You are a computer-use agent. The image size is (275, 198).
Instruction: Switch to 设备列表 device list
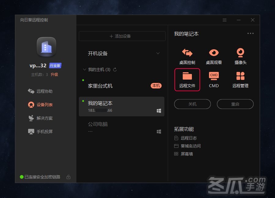[40, 105]
